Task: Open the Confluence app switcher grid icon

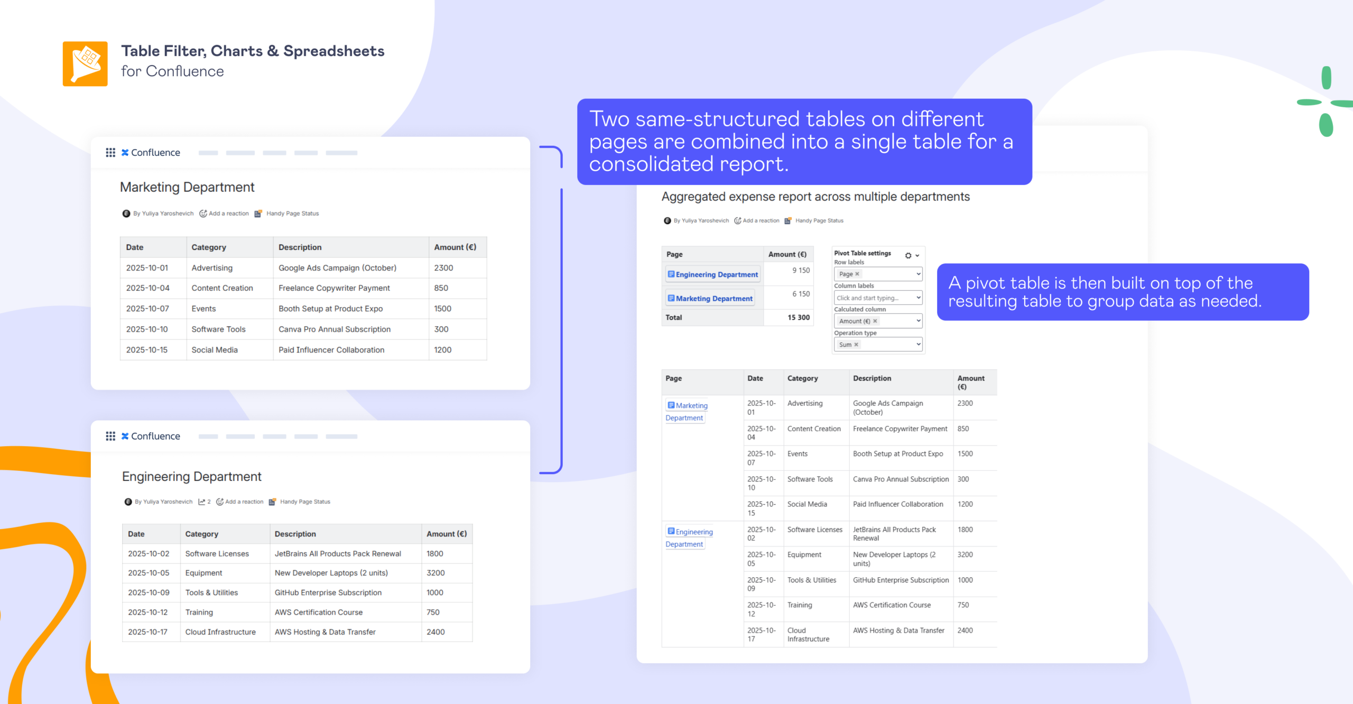Action: [x=110, y=152]
